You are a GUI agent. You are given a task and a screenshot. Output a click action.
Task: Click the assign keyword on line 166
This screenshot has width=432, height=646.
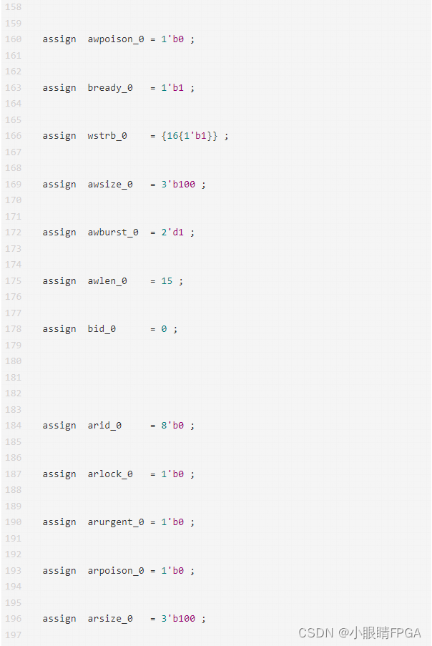pos(59,136)
